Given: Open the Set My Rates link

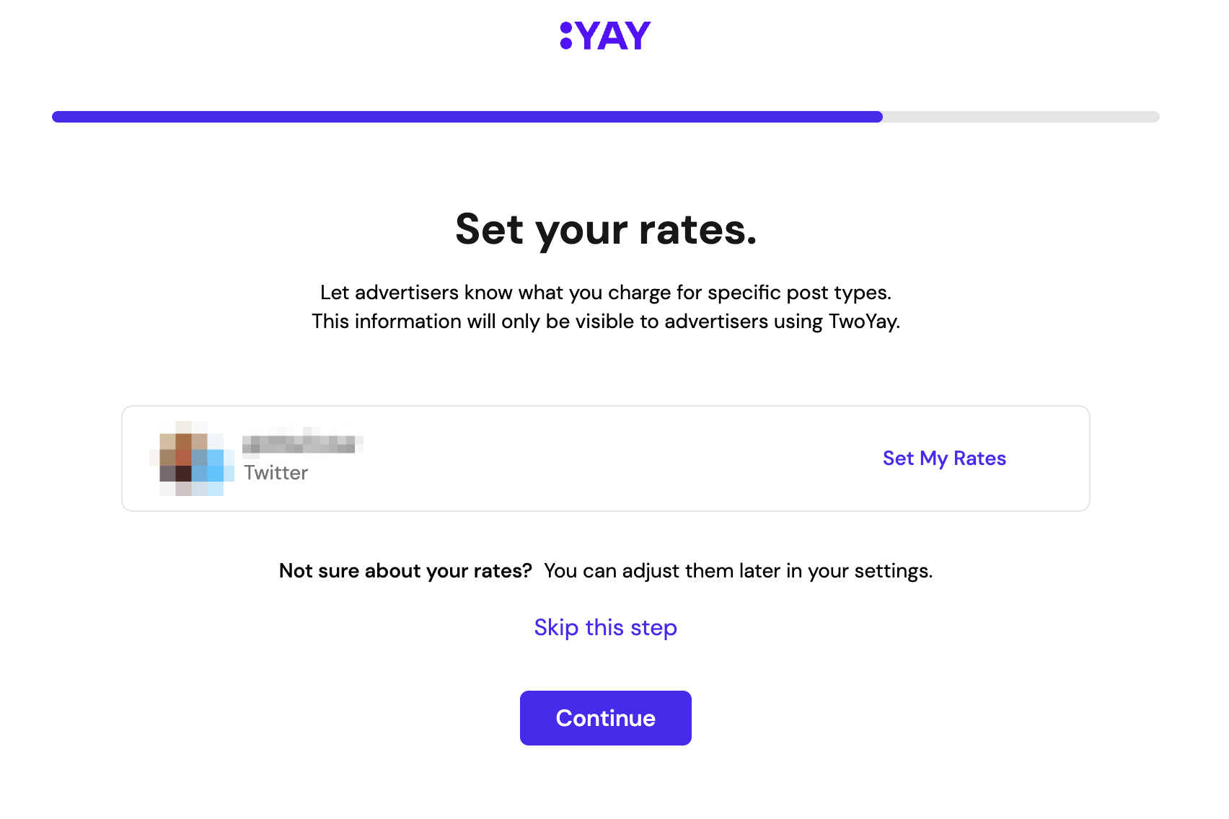Looking at the screenshot, I should click(x=944, y=459).
